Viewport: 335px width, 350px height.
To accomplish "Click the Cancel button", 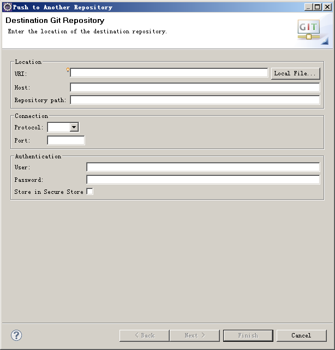I will [x=301, y=335].
